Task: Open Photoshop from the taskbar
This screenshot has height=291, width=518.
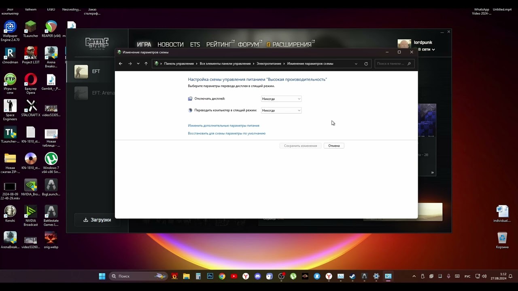Action: 210,276
